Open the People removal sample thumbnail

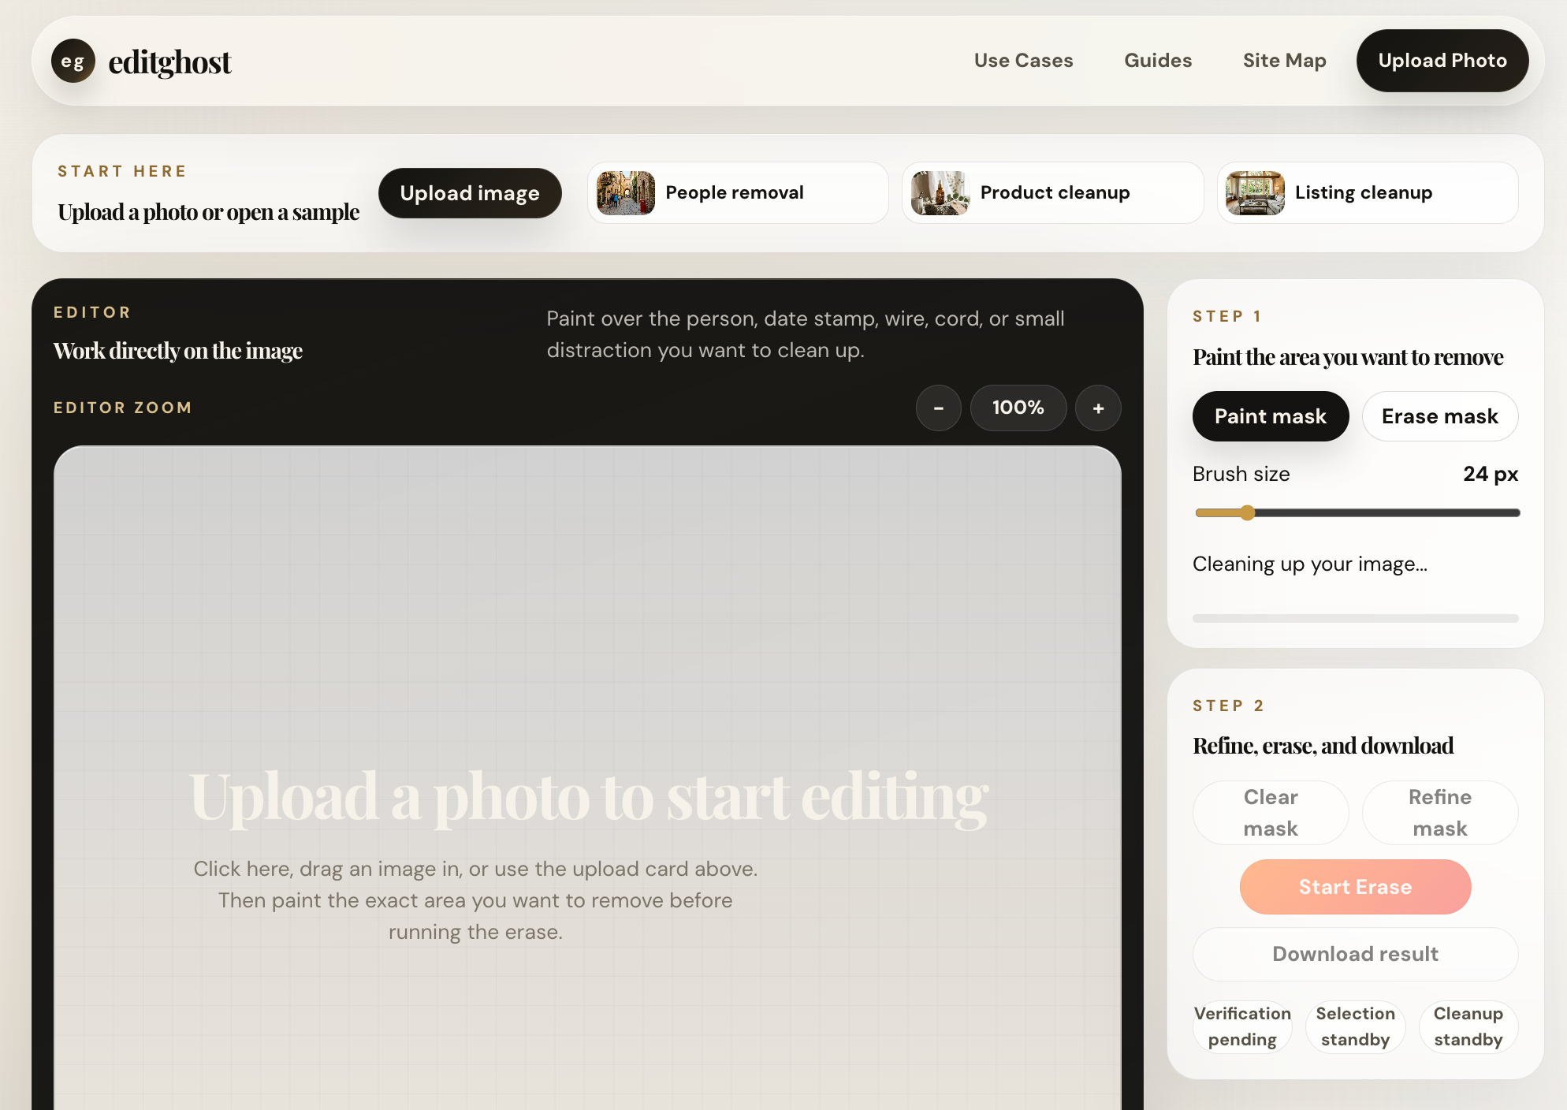626,193
